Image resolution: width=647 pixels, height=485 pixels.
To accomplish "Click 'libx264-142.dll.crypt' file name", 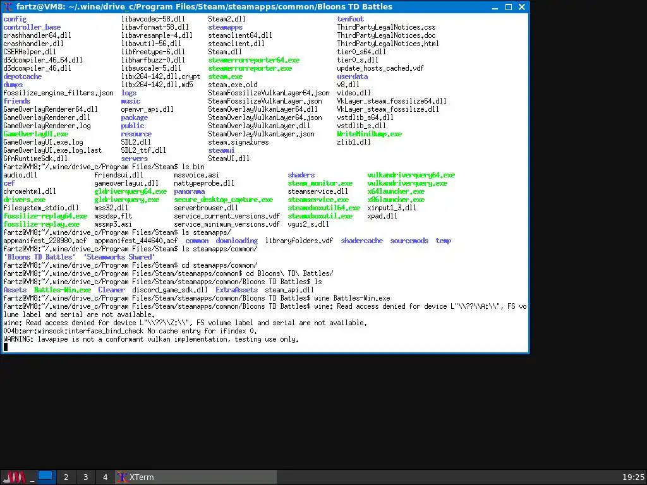I will pos(160,76).
